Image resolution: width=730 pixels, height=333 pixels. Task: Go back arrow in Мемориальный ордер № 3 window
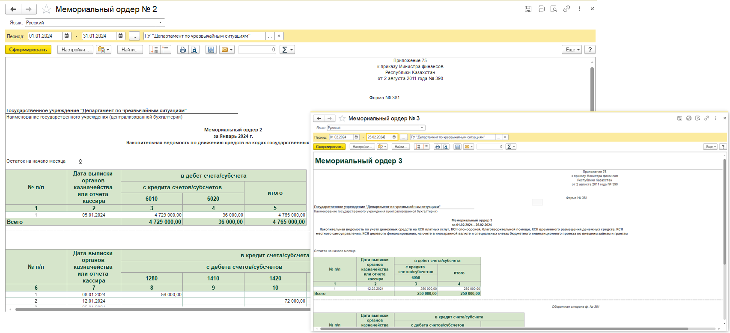(x=319, y=119)
